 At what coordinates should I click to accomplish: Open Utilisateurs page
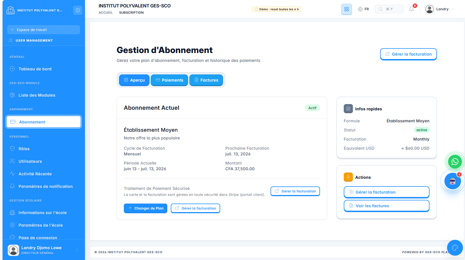pyautogui.click(x=43, y=161)
